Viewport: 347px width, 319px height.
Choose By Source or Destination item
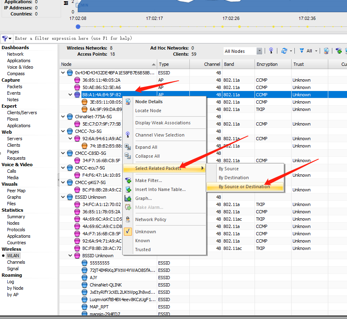click(x=245, y=187)
